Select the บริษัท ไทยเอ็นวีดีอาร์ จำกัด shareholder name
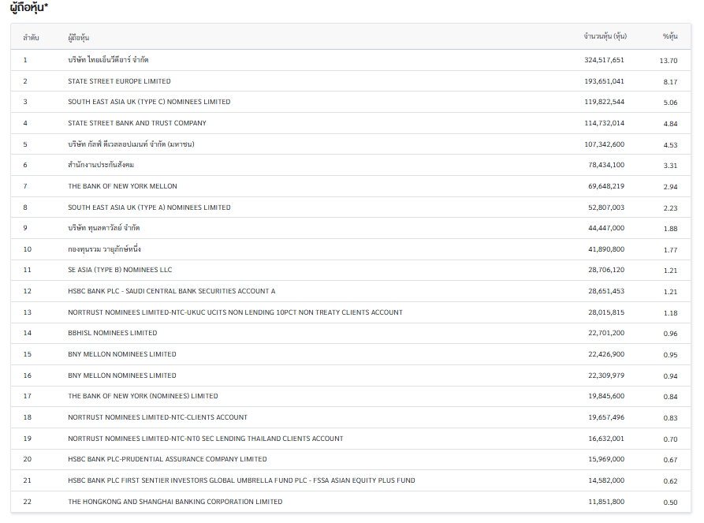Image resolution: width=704 pixels, height=523 pixels. (x=108, y=60)
